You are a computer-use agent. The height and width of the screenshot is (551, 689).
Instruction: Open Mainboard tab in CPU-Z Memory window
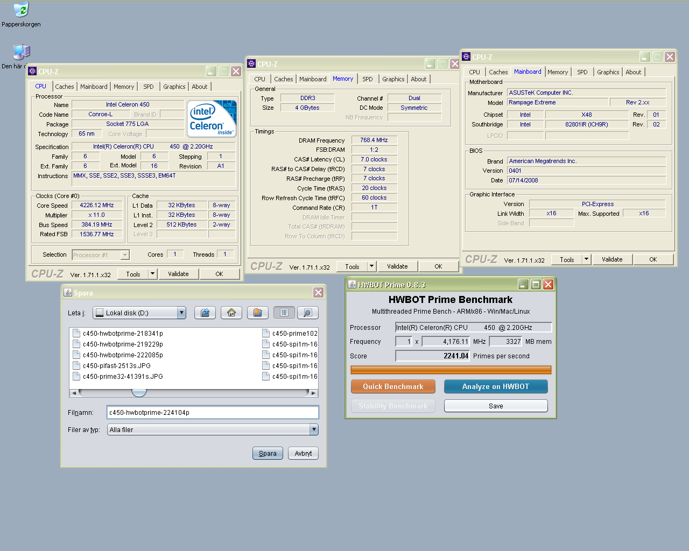tap(313, 79)
